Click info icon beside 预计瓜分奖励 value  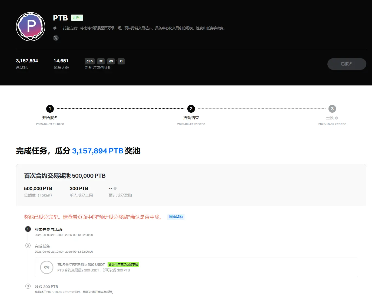tap(115, 188)
